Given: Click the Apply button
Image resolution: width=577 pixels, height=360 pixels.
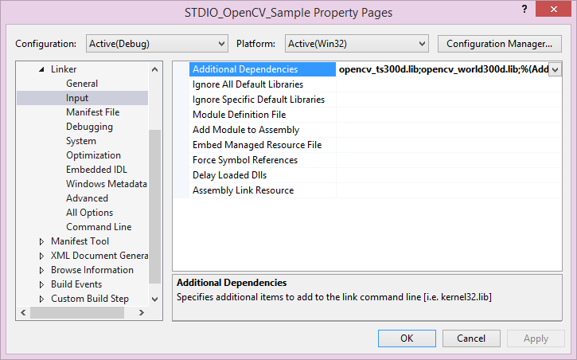Looking at the screenshot, I should click(536, 338).
